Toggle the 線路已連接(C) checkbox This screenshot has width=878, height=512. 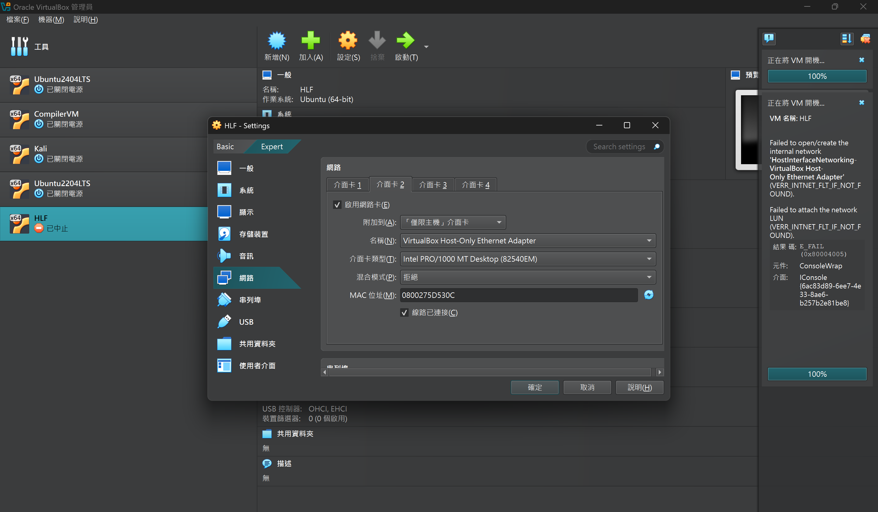[x=404, y=312]
